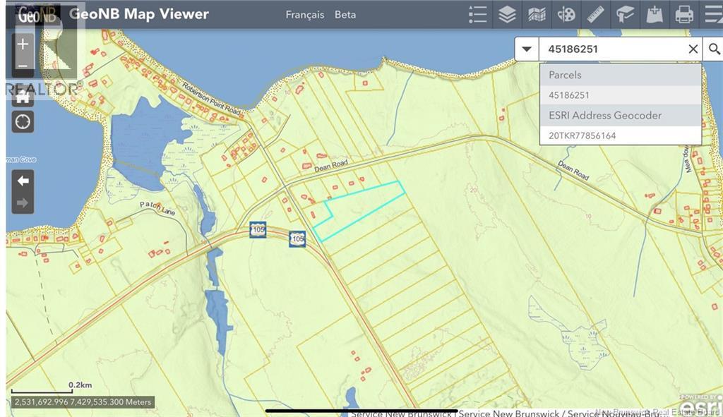This screenshot has height=417, width=723.
Task: Open the bookmarks tool
Action: coord(624,14)
